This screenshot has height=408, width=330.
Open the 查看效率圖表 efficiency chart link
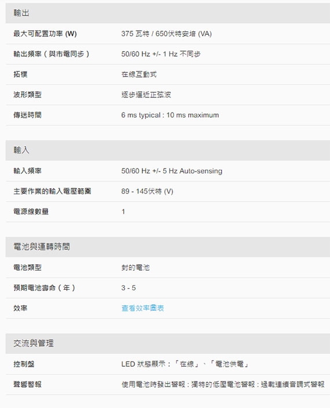pyautogui.click(x=142, y=308)
